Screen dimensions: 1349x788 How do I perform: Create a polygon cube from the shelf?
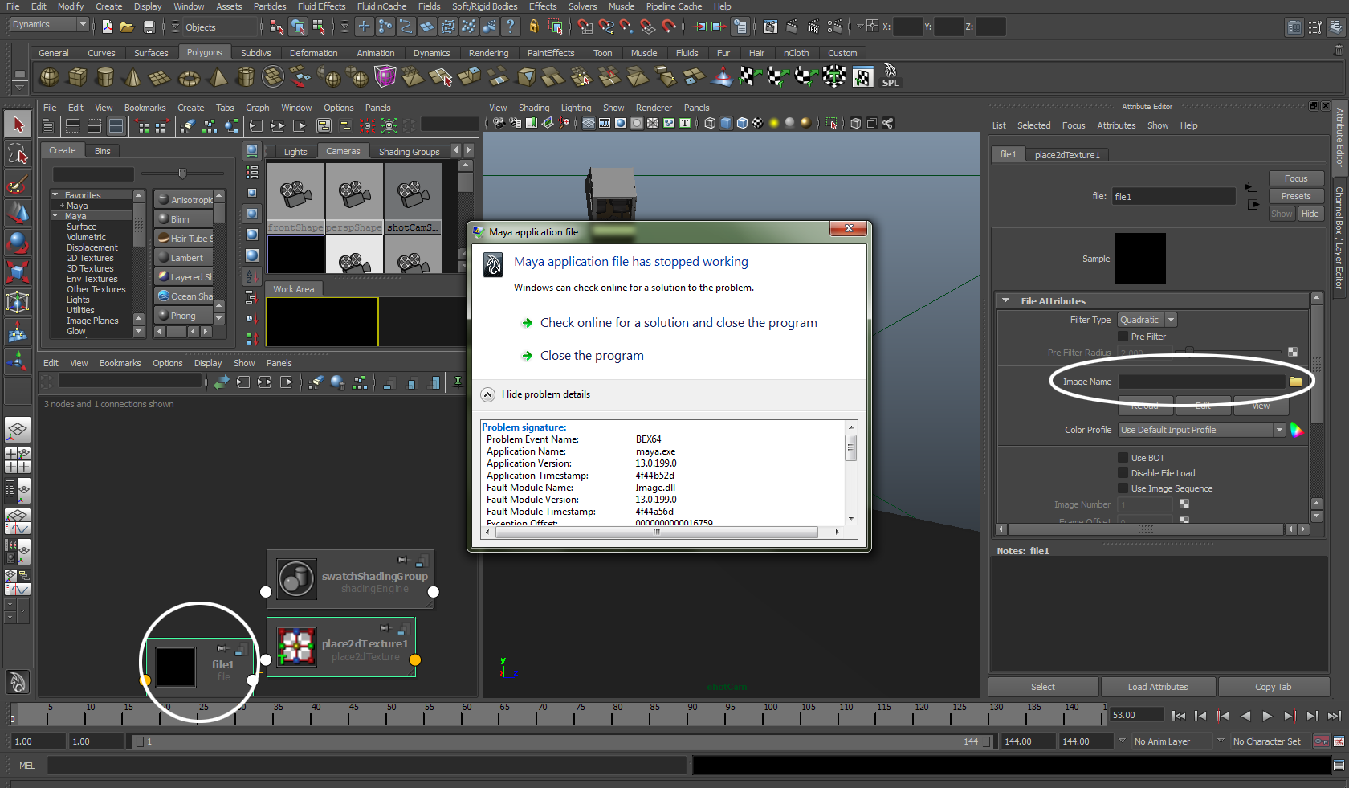point(78,77)
